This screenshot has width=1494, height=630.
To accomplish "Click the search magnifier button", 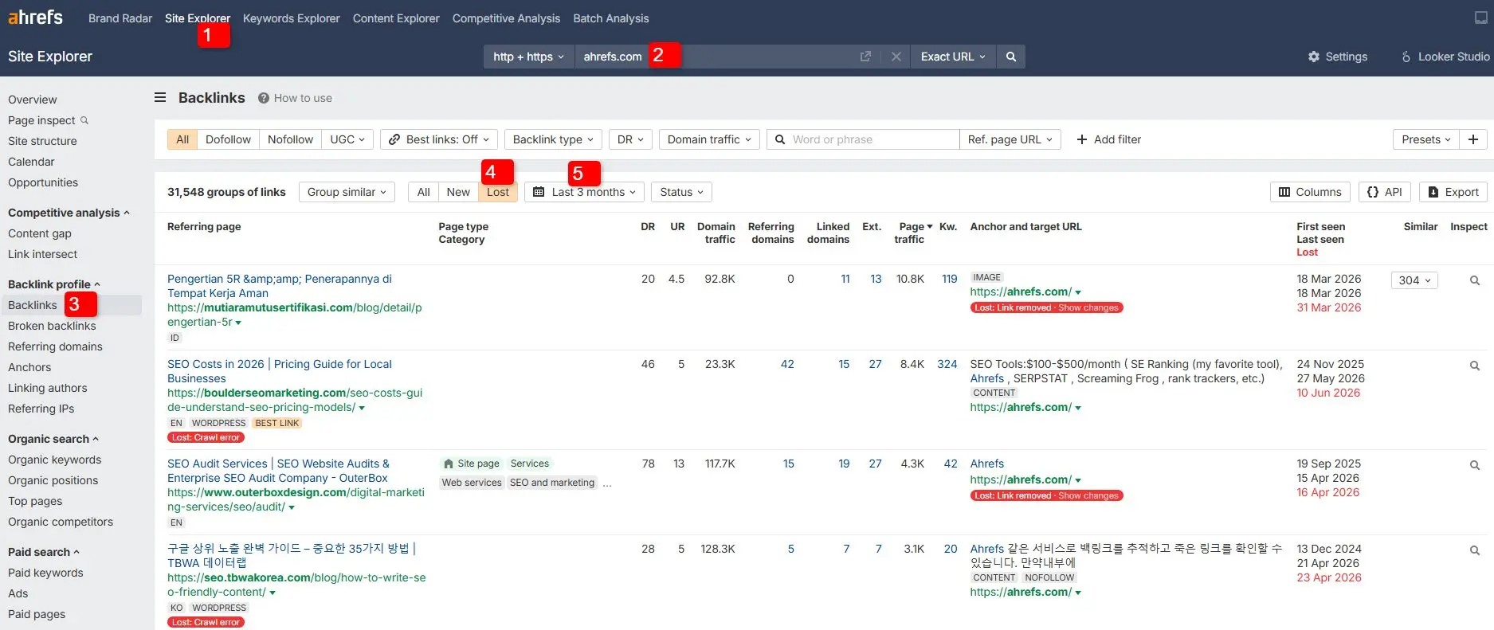I will click(1011, 57).
